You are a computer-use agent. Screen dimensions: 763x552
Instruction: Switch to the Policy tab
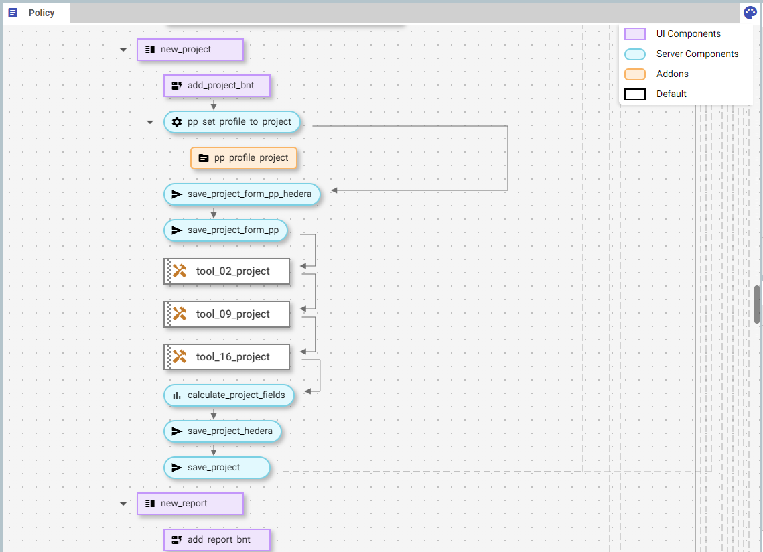[x=41, y=13]
